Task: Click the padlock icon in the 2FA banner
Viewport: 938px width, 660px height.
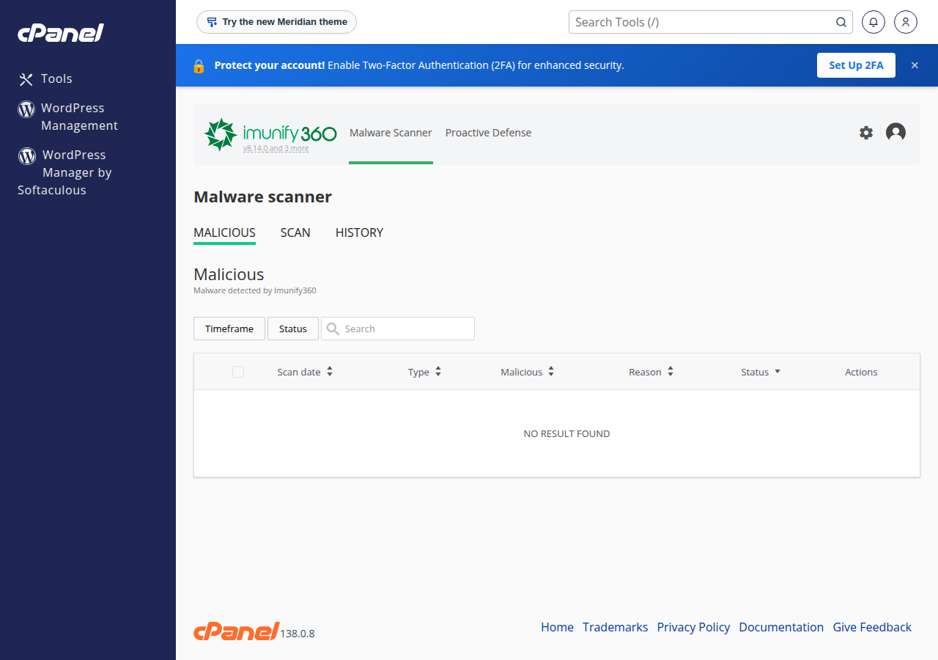Action: tap(199, 65)
